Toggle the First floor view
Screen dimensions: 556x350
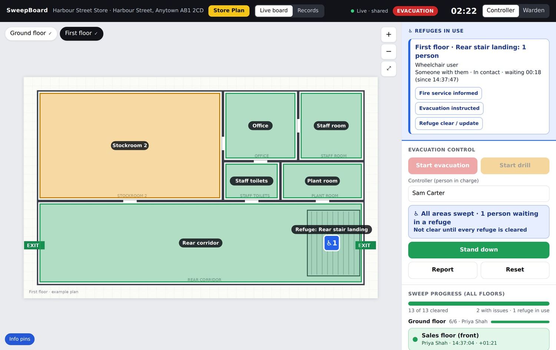point(82,33)
